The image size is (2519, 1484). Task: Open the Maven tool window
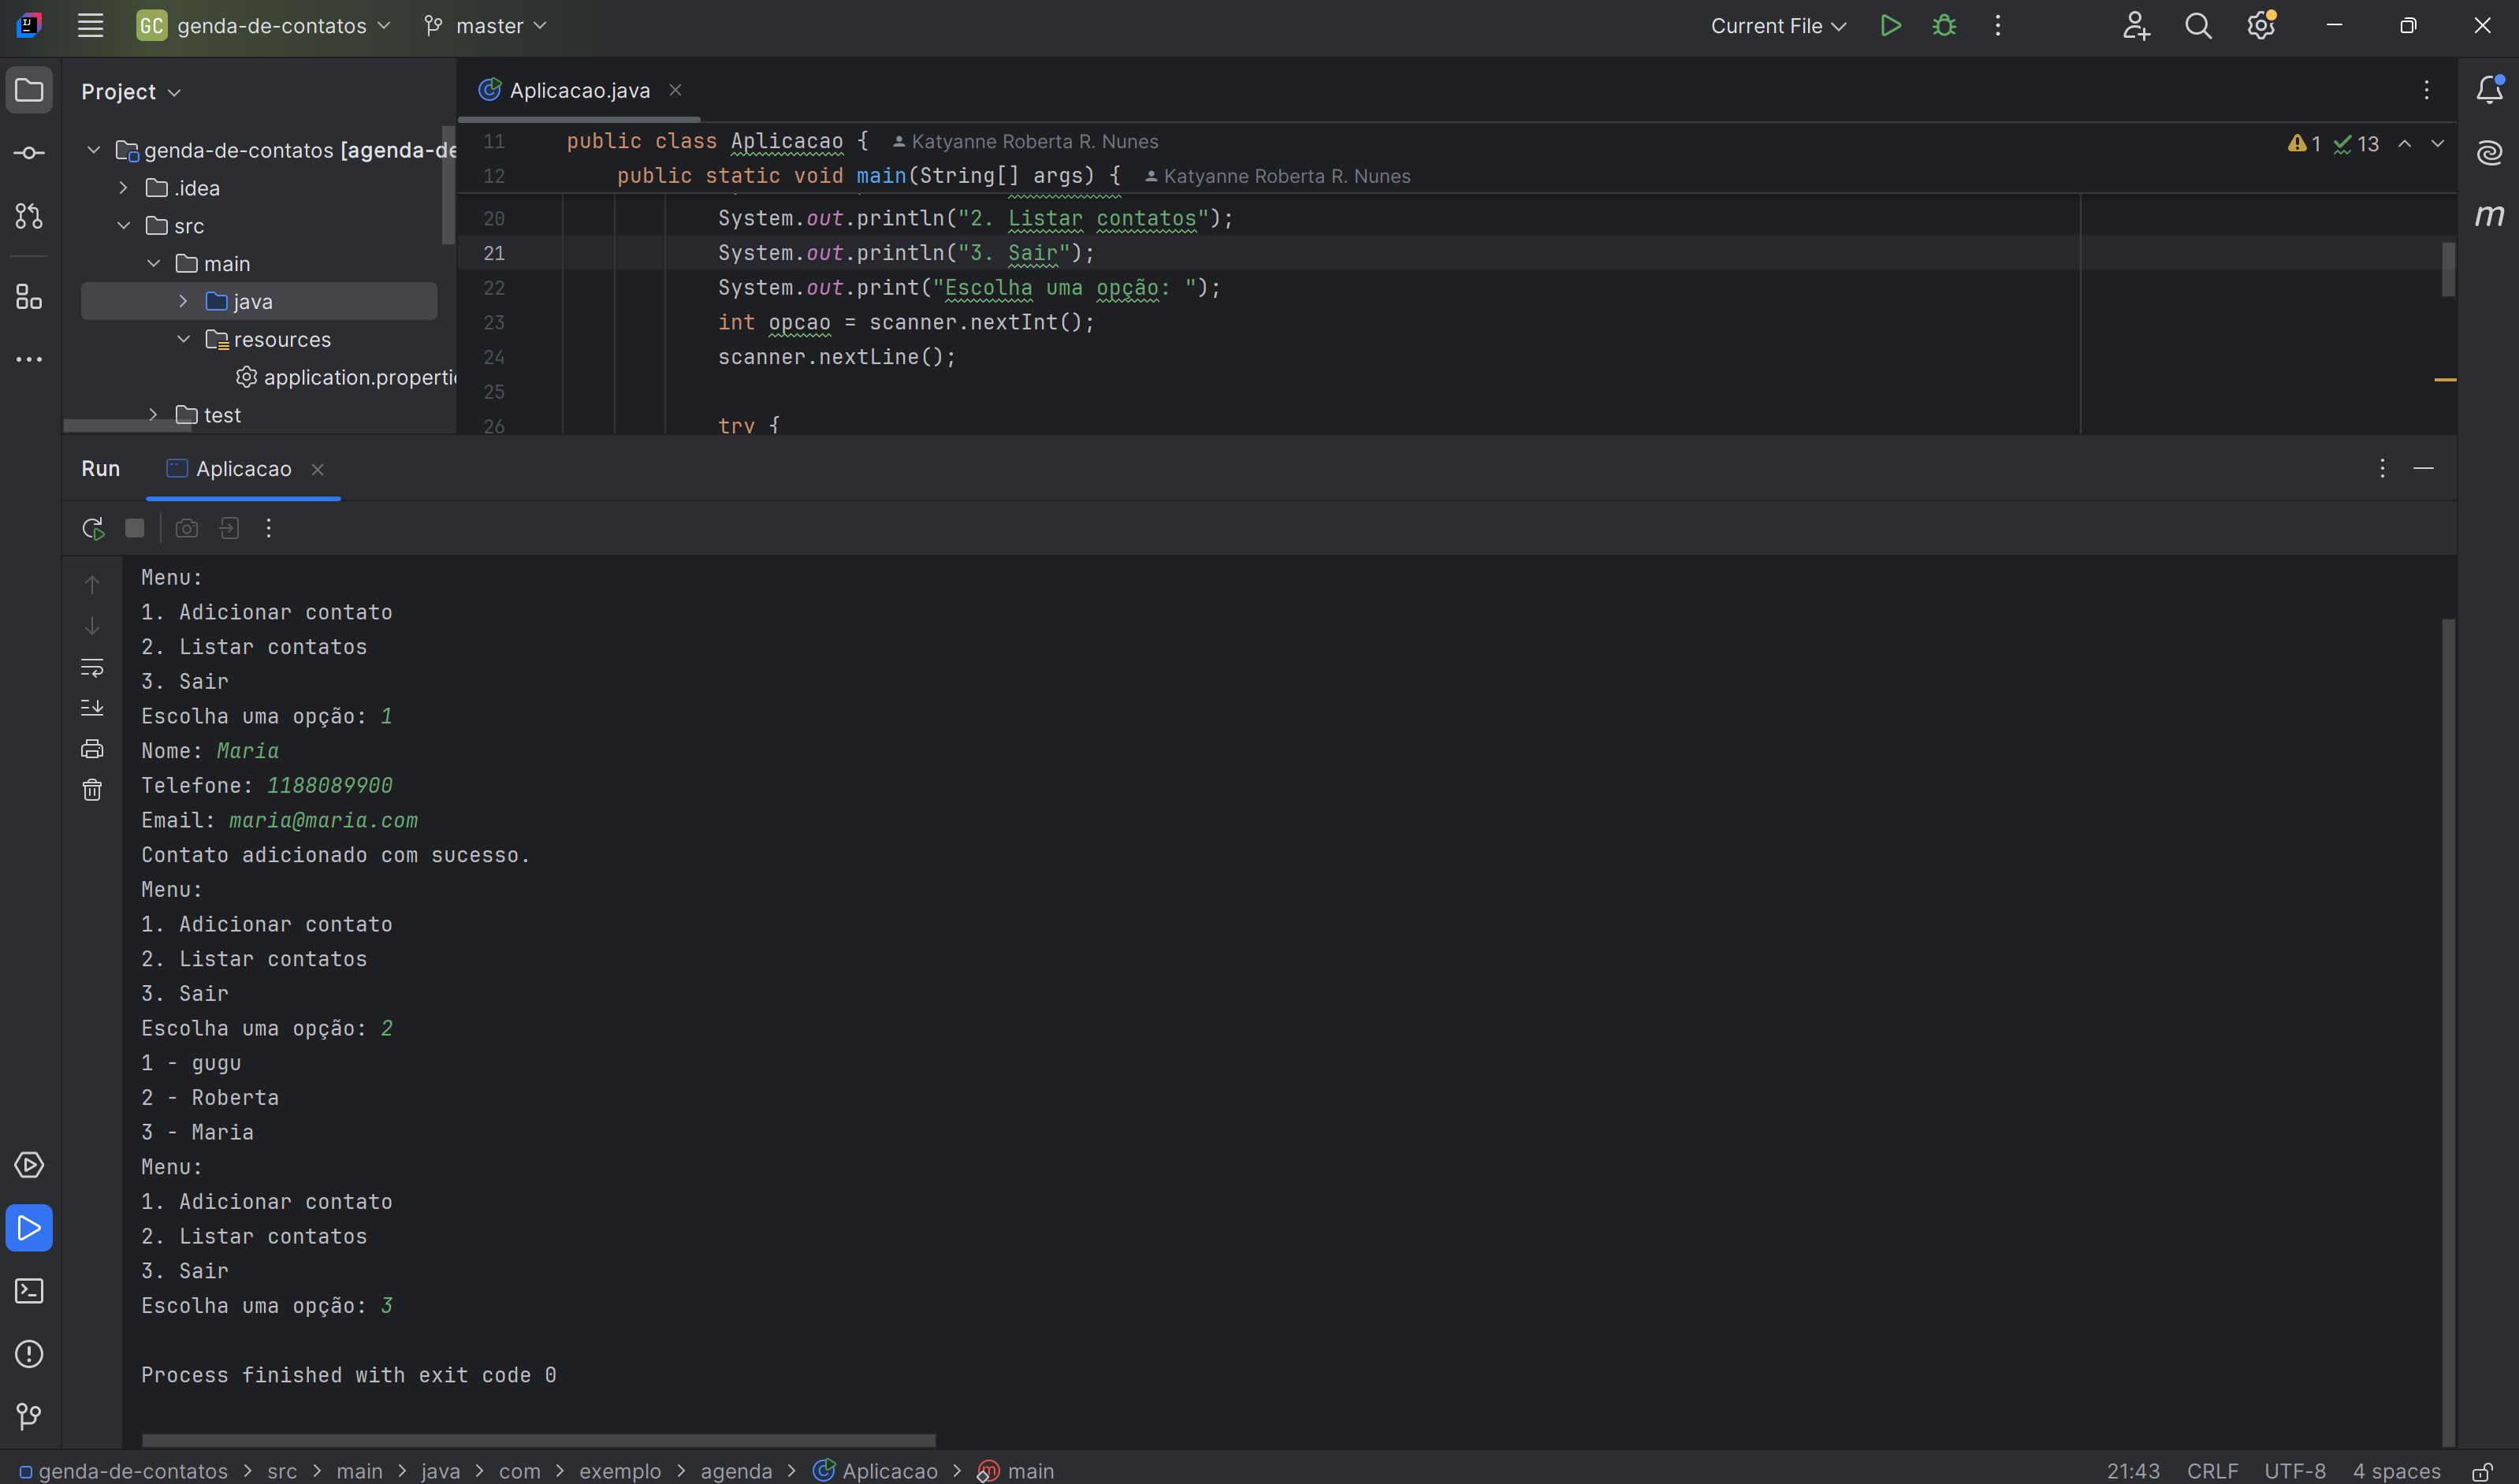[x=2489, y=216]
